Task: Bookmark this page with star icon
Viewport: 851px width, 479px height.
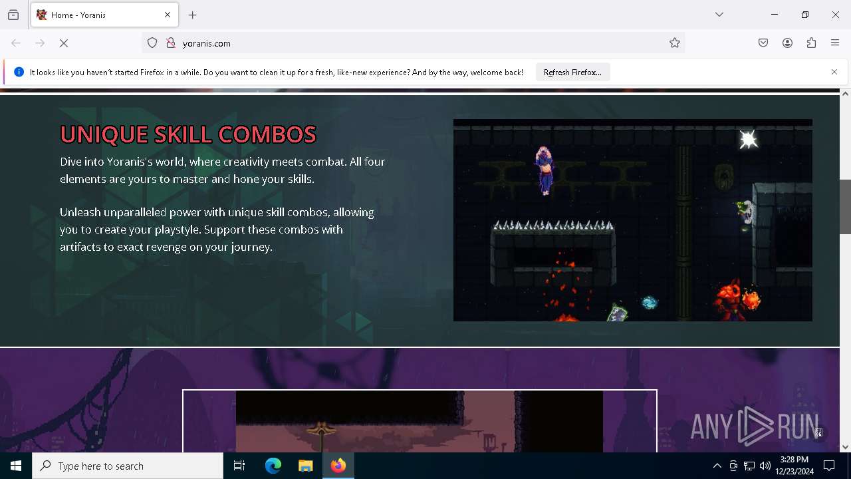Action: pyautogui.click(x=675, y=43)
